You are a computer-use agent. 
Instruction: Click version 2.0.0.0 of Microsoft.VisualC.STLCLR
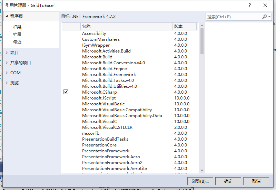pos(180,127)
